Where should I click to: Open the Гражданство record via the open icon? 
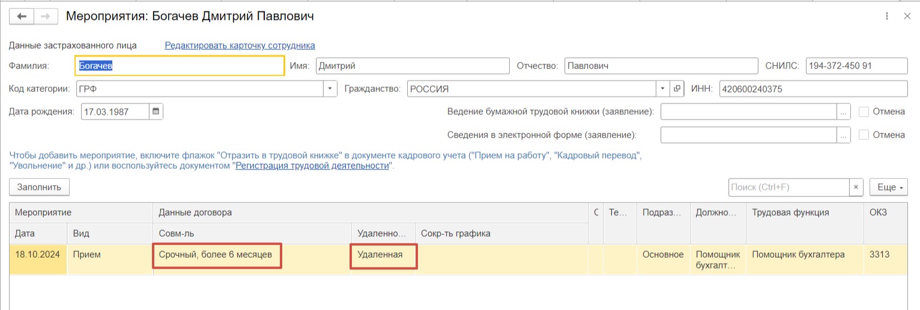677,89
